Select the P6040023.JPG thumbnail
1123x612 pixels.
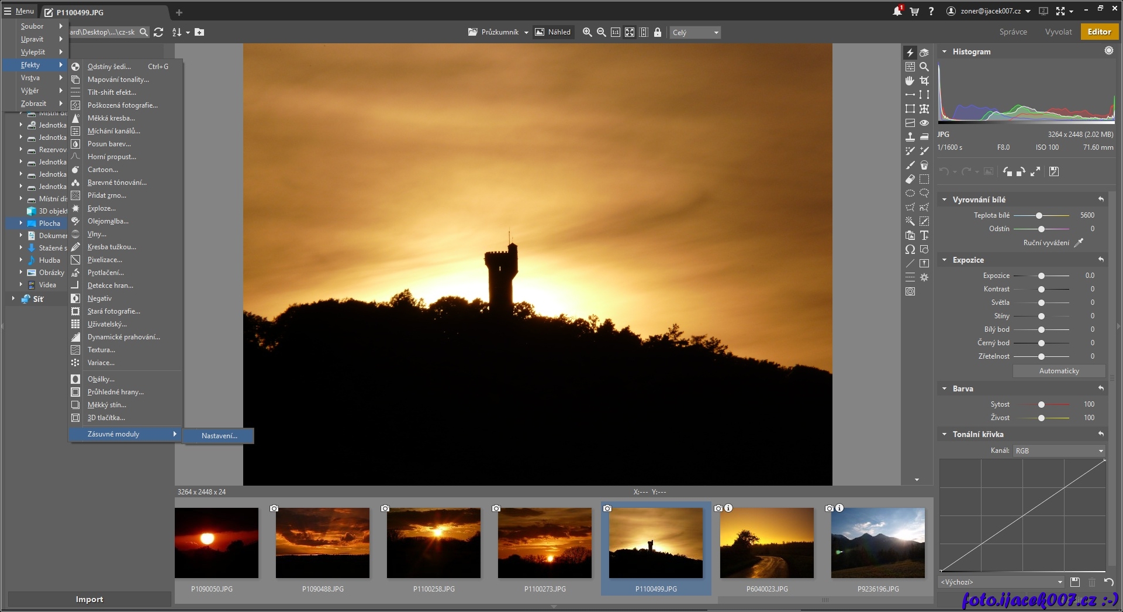point(767,543)
